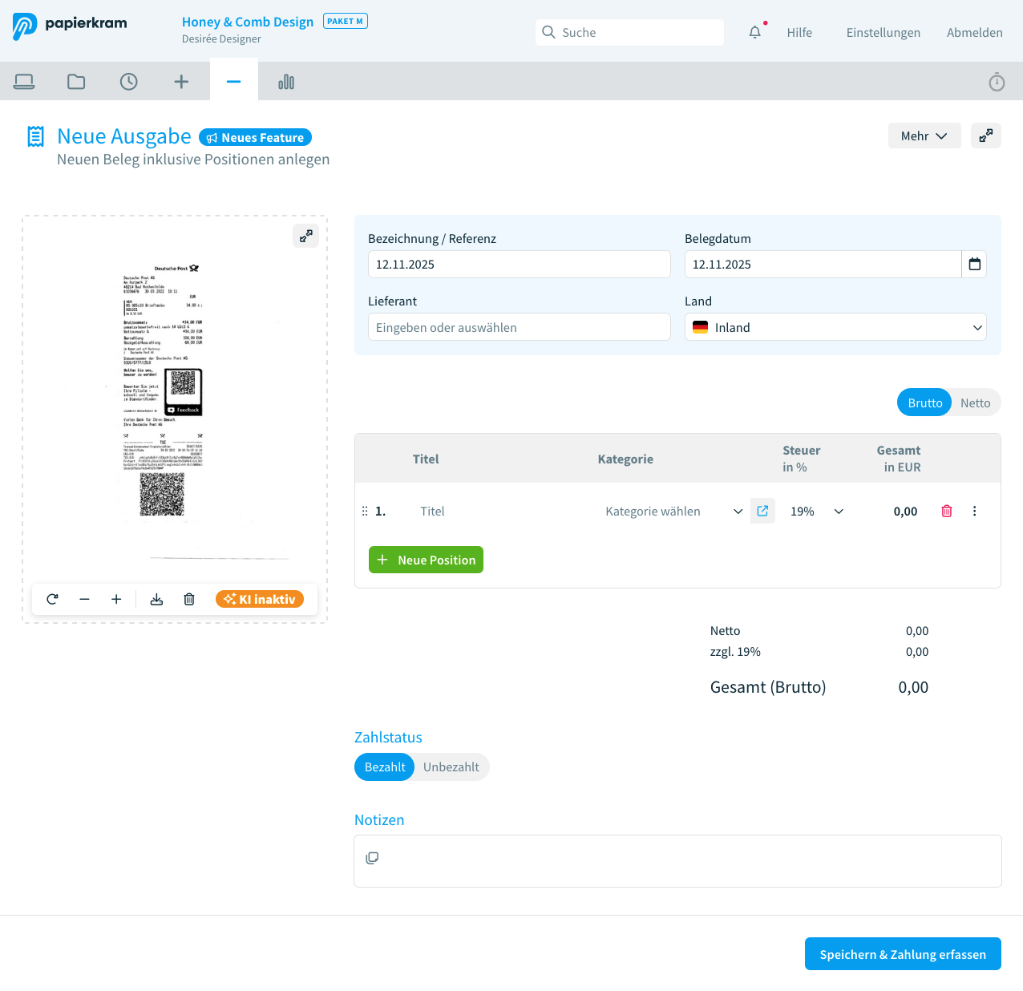Open time tracking via the clock icon
Image resolution: width=1023 pixels, height=991 pixels.
(128, 81)
